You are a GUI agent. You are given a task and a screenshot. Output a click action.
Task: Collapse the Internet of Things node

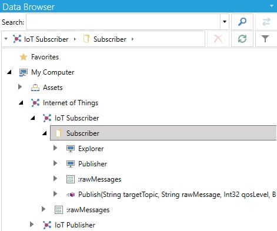[21, 102]
